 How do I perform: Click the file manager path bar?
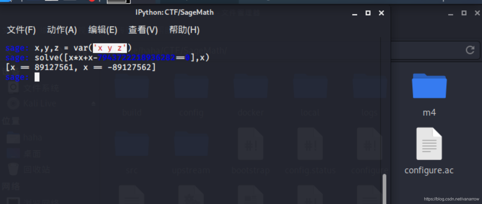point(435,50)
